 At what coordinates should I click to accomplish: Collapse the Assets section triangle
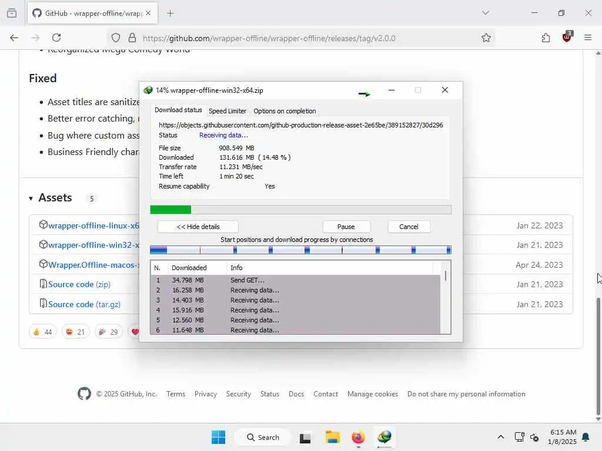(31, 198)
